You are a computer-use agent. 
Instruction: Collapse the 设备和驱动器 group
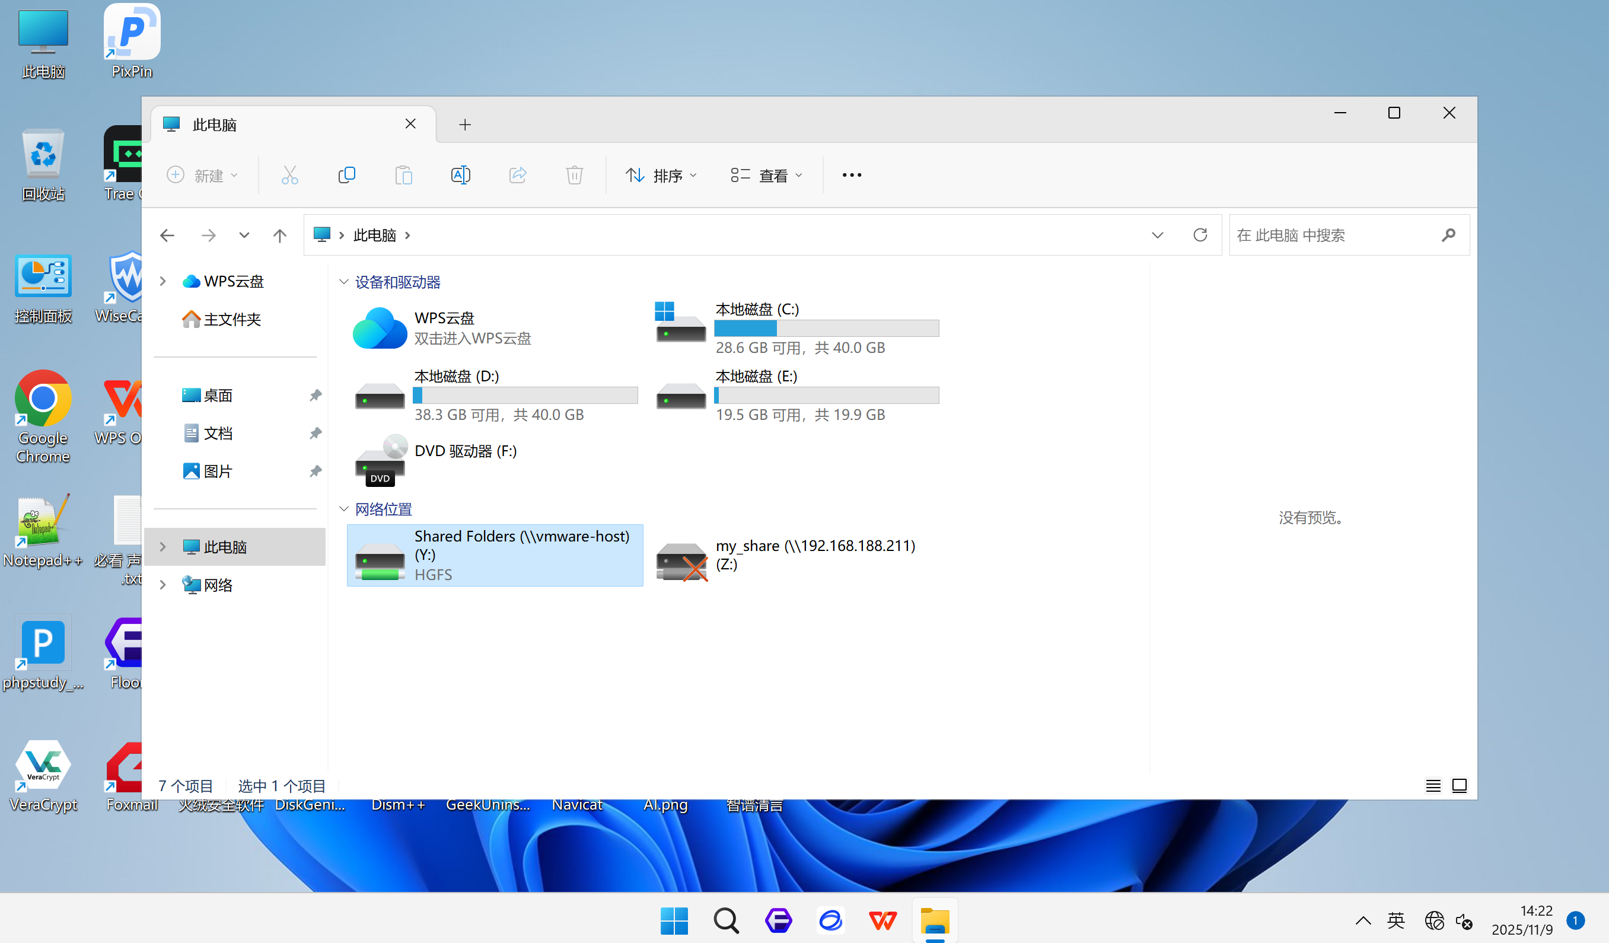pos(344,282)
